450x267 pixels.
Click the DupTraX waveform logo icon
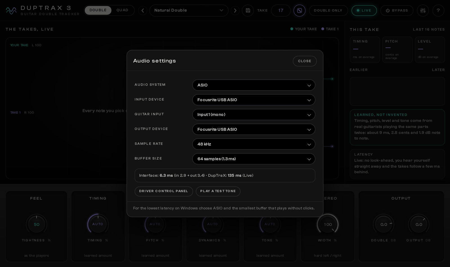pos(11,10)
